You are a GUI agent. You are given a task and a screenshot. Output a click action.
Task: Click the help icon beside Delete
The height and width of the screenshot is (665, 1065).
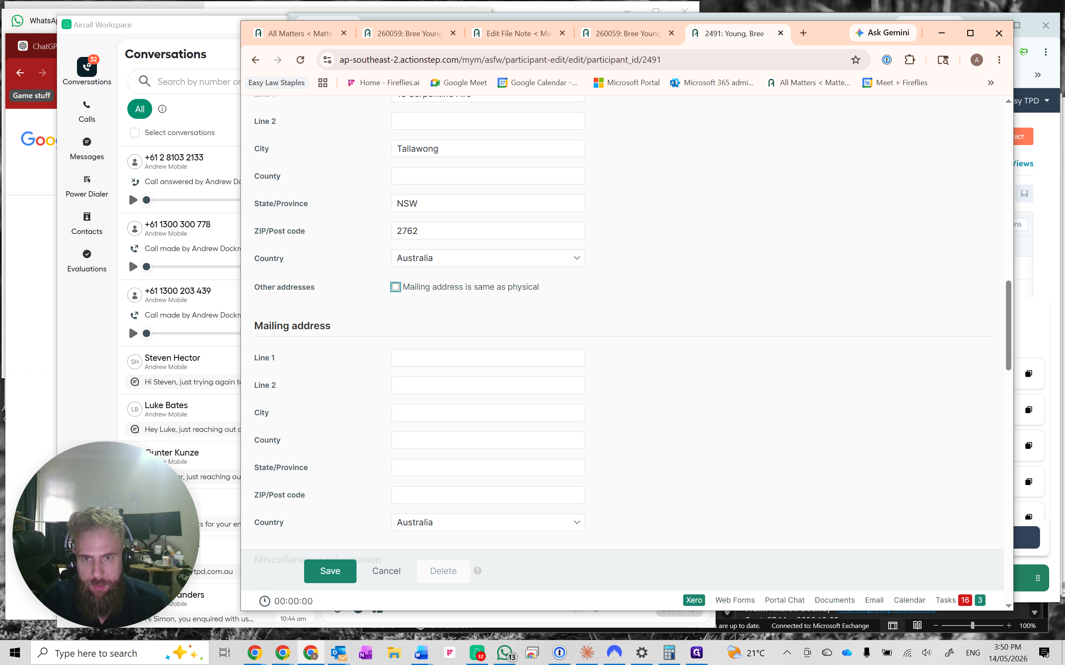pos(478,570)
